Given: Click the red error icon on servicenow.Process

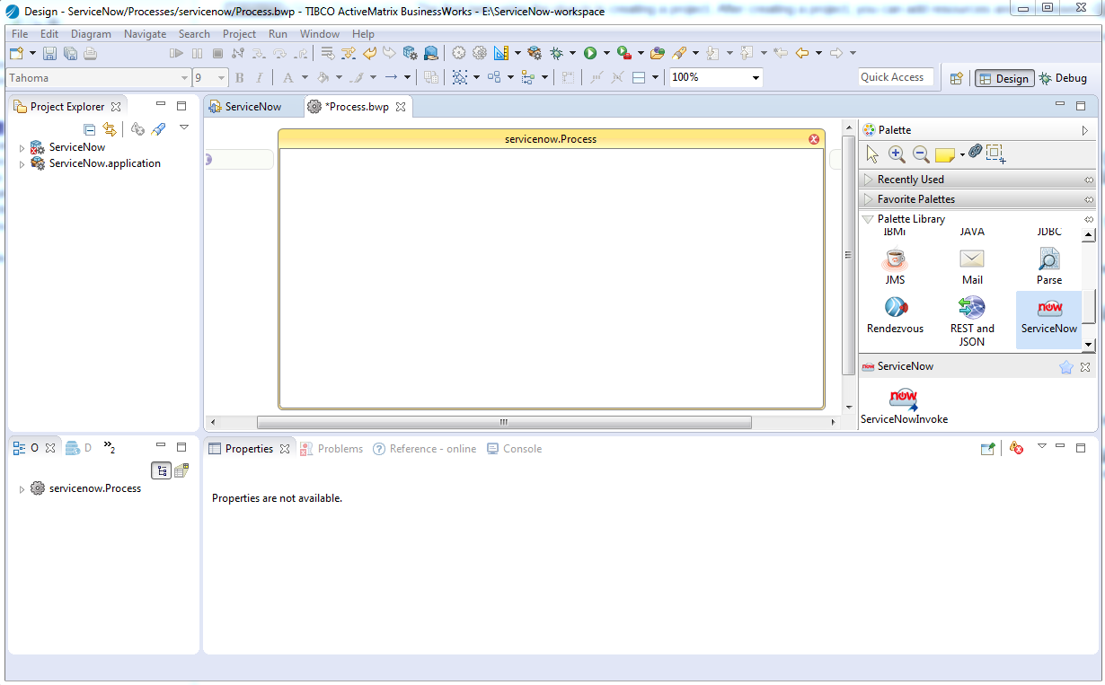Looking at the screenshot, I should [814, 139].
